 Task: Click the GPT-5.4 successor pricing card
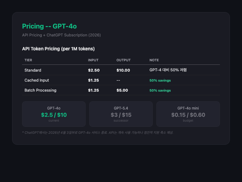pos(121,114)
